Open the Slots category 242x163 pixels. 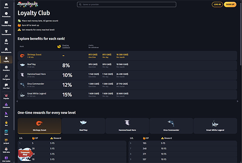(6, 132)
